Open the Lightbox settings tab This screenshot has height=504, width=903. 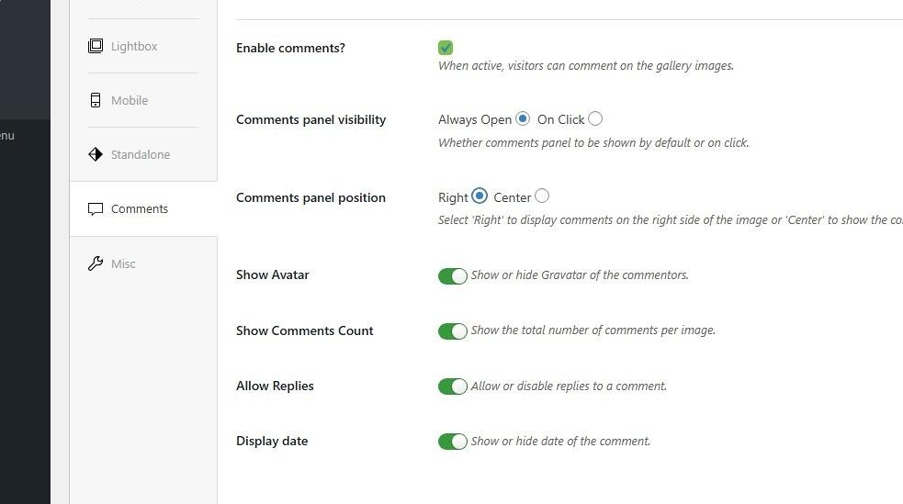click(x=134, y=46)
